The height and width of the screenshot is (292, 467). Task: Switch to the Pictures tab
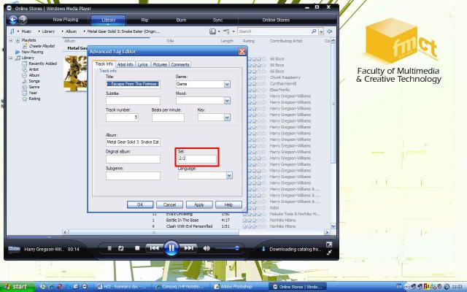tap(160, 64)
